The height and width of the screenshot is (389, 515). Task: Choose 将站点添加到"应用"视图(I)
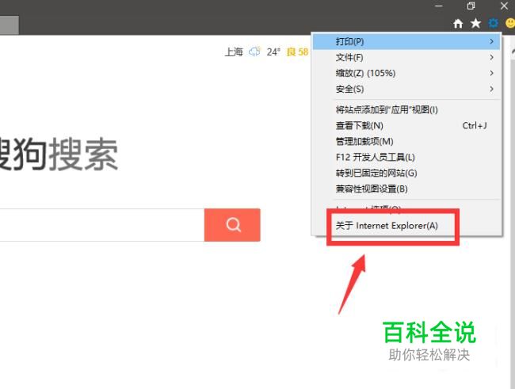tap(406, 110)
